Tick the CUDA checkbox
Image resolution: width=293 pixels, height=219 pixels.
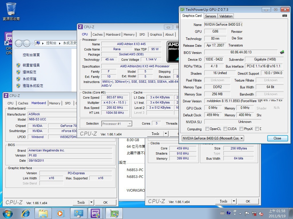(x=225, y=129)
